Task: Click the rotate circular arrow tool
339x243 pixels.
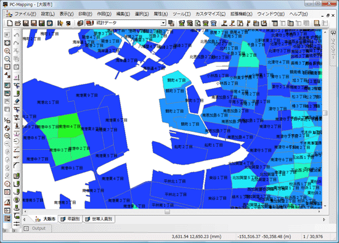Action: [17, 141]
